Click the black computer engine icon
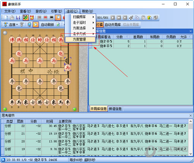 point(52,18)
